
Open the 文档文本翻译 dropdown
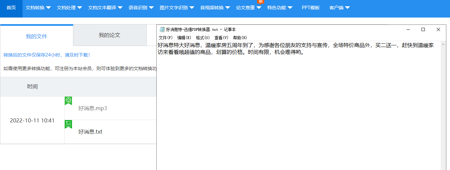(105, 8)
